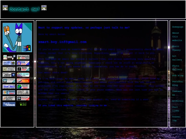The width and height of the screenshot is (186, 139).
Task: Click the Microsoft Internet Explorer badge
Action: point(9,75)
